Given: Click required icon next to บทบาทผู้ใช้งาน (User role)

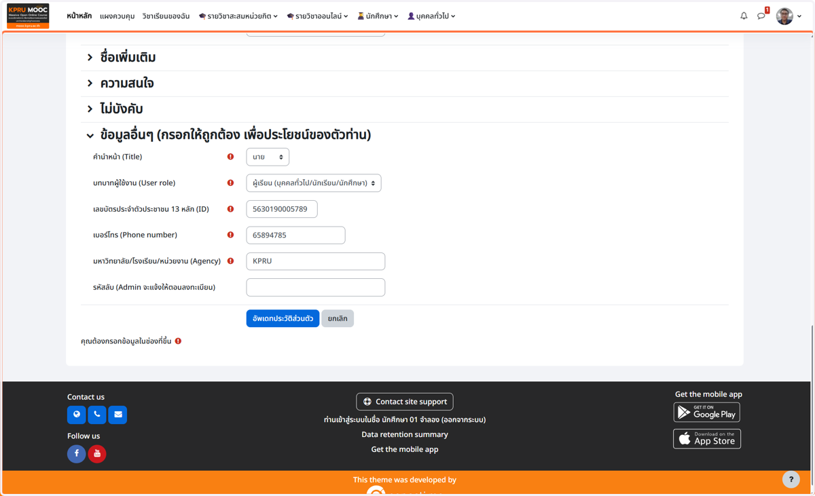Looking at the screenshot, I should click(x=230, y=183).
